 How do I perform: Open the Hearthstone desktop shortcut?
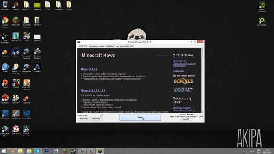16,114
